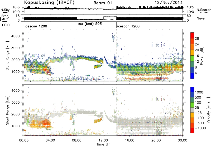Image resolution: width=211 pixels, height=146 pixels.
Task: Click the 'tau (fast) 503' label
Action: pos(90,24)
